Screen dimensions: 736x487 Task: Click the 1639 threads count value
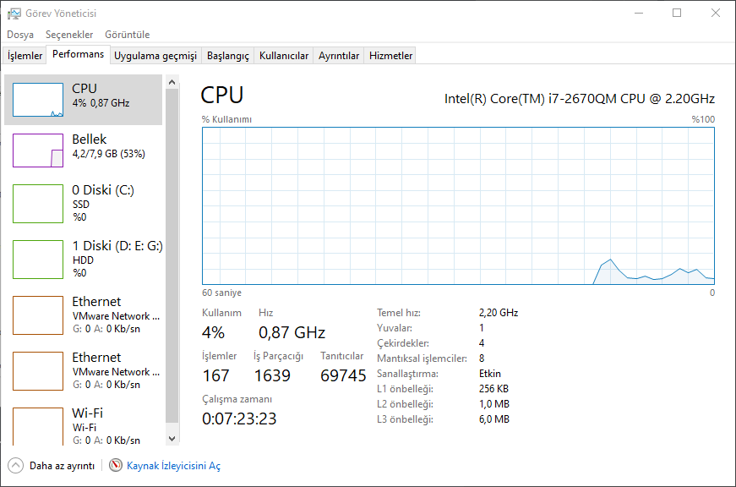(272, 375)
